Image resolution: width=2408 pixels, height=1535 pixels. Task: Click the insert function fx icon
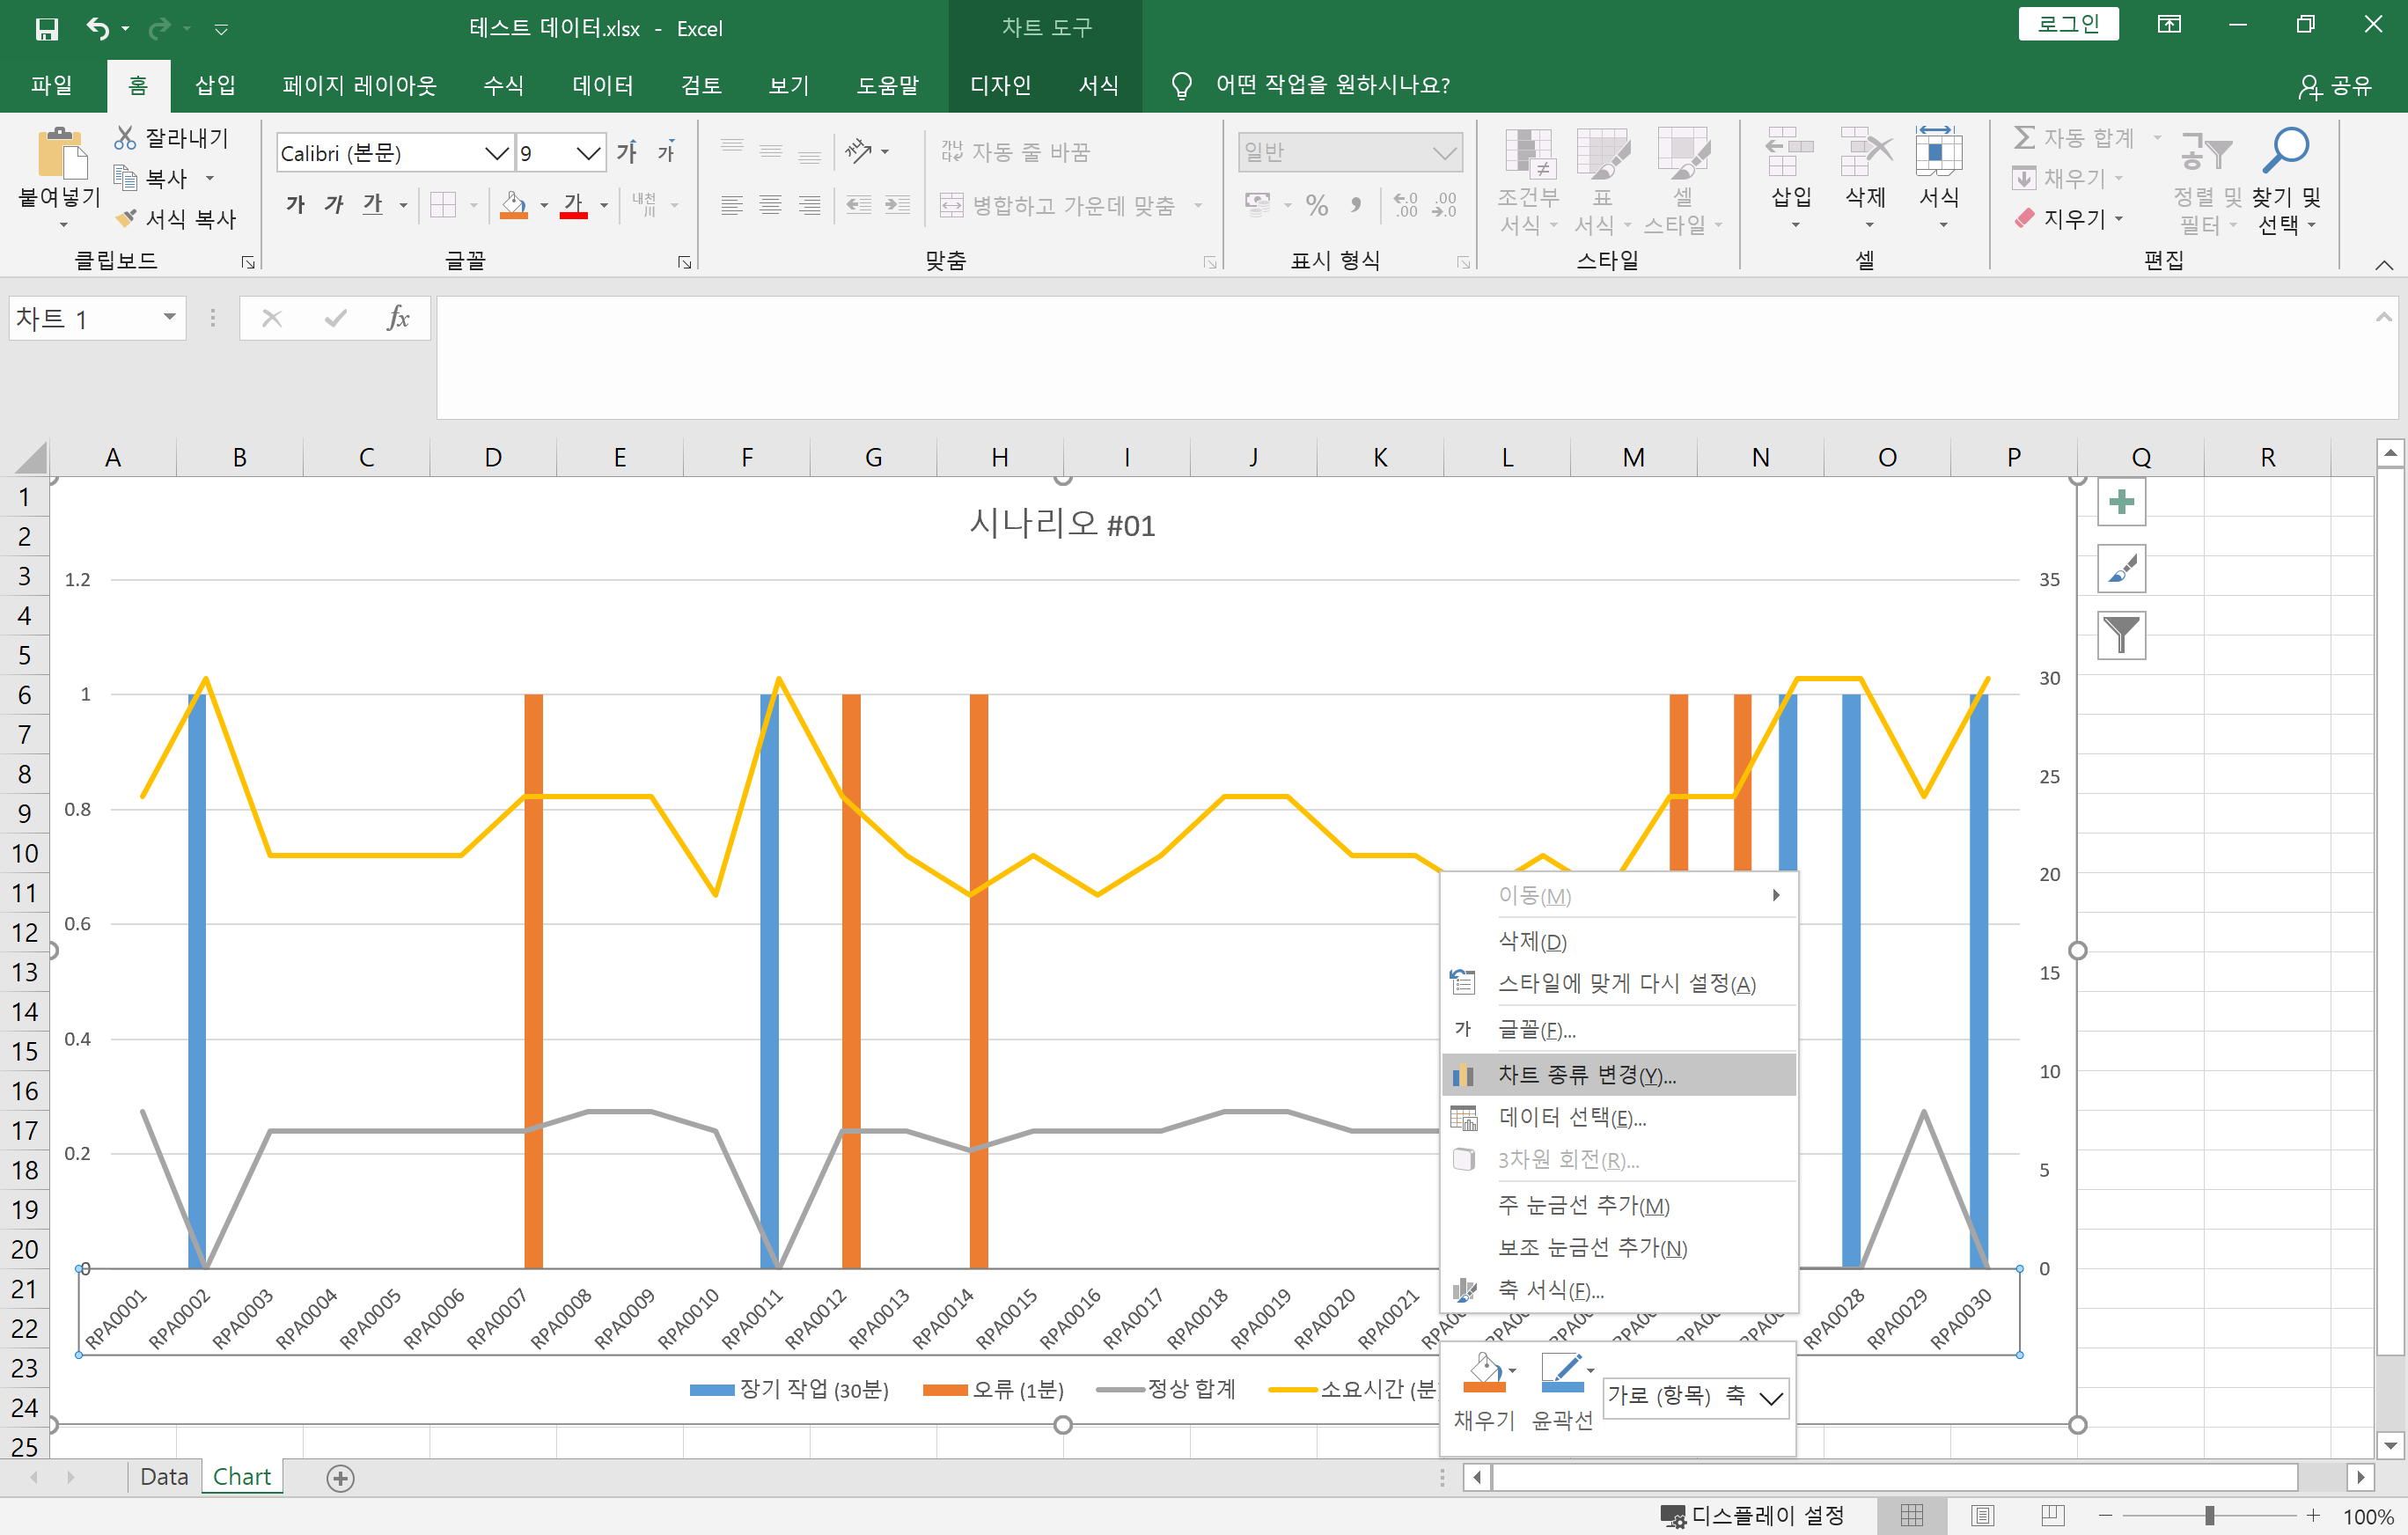coord(397,318)
